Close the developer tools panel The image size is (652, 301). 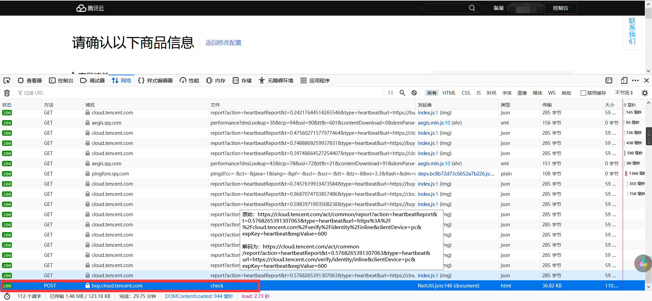coord(647,80)
